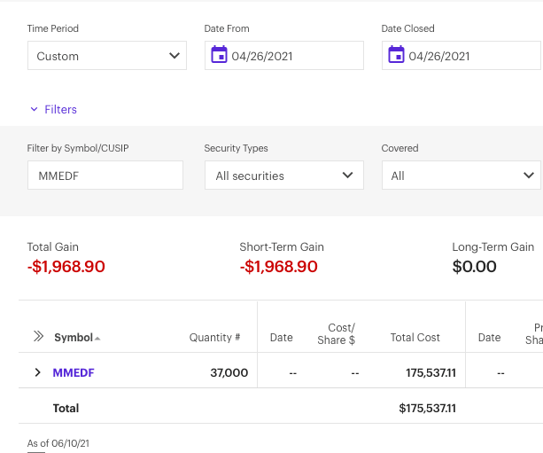Click the Filter by Symbol/CUSIP input field
The image size is (543, 453).
pos(105,176)
